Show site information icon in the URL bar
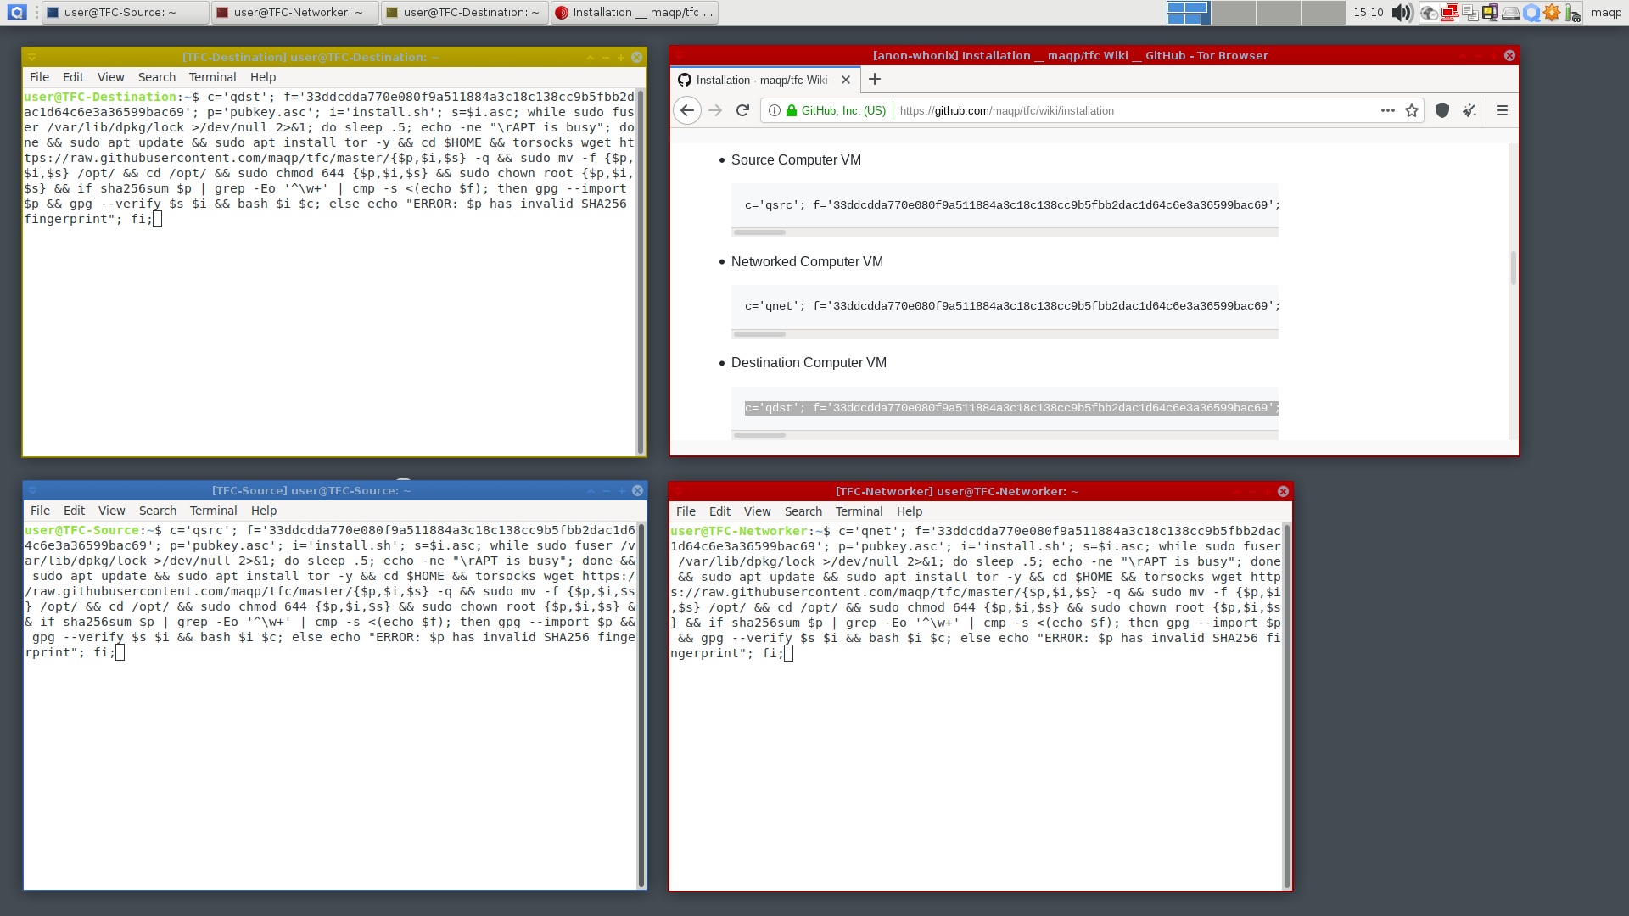The height and width of the screenshot is (916, 1629). point(775,110)
